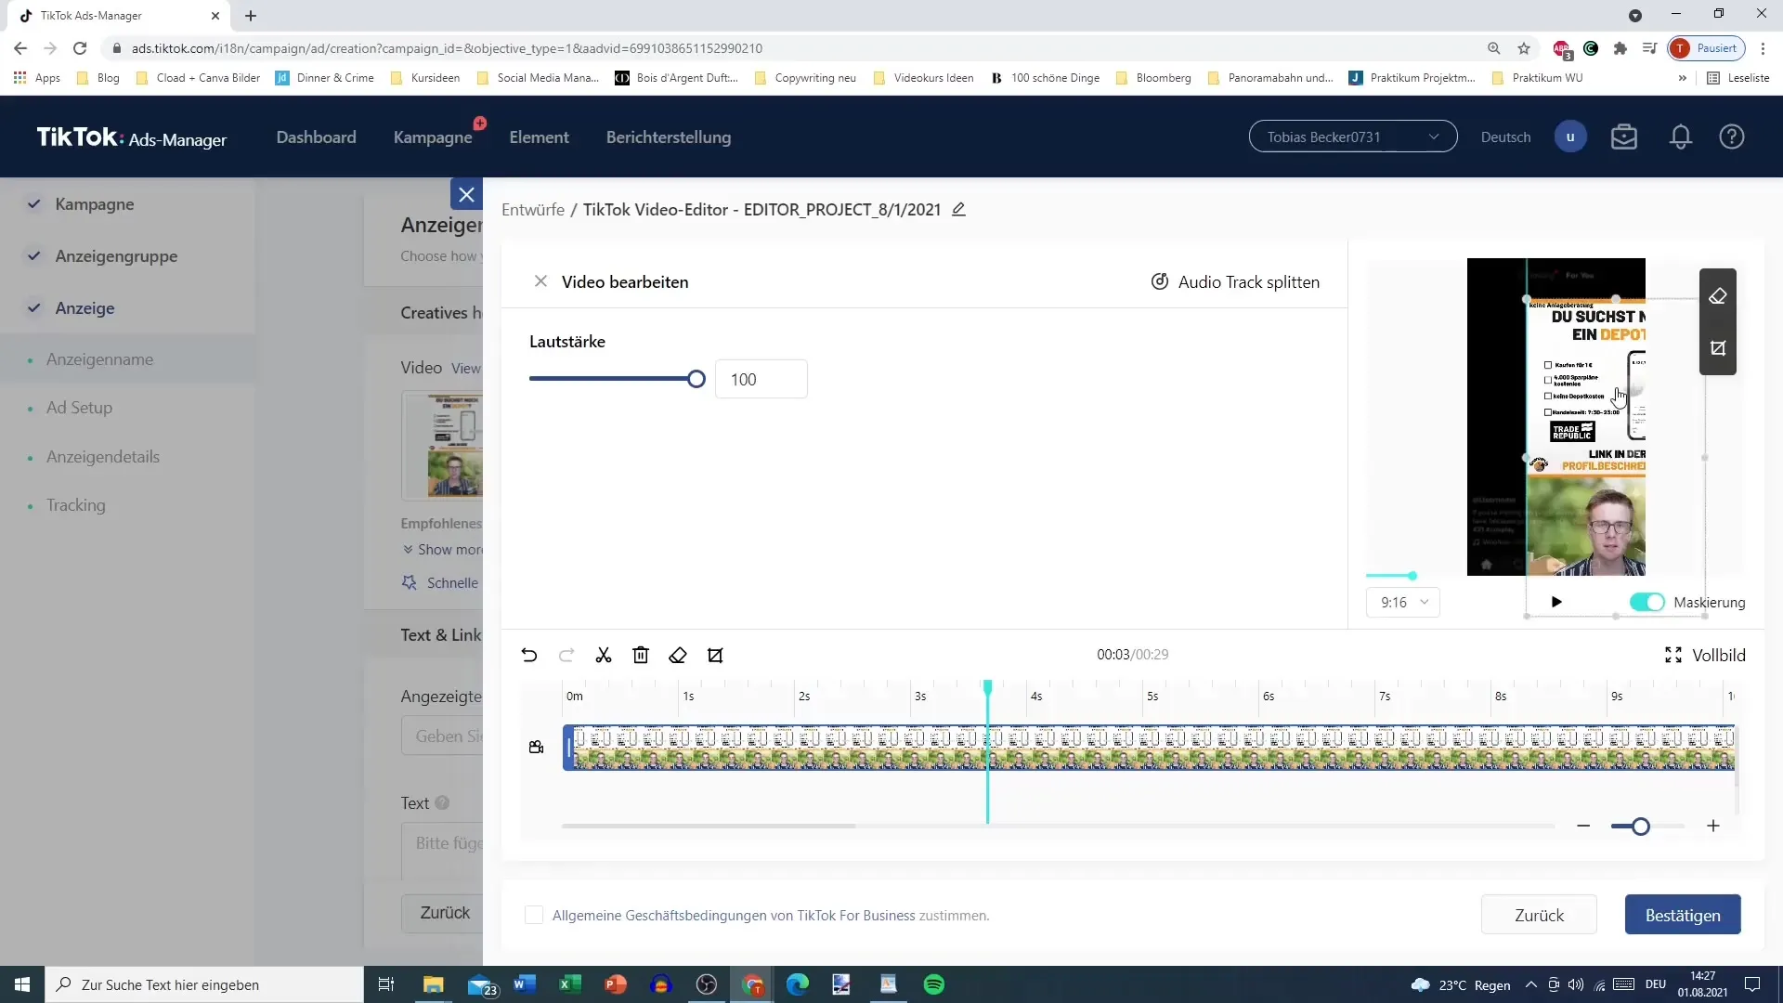Open the Windows Start menu
The height and width of the screenshot is (1003, 1783).
coord(22,984)
